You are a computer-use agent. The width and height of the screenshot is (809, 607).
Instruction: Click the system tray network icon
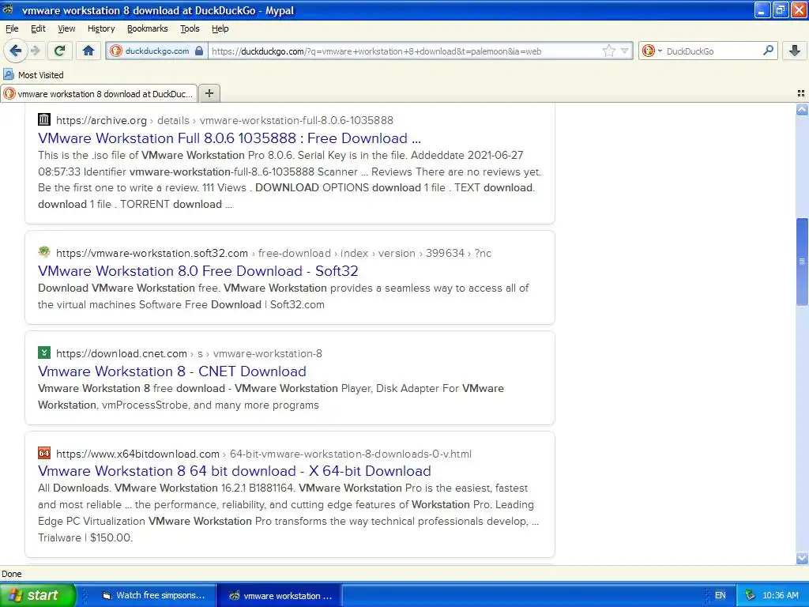point(750,595)
